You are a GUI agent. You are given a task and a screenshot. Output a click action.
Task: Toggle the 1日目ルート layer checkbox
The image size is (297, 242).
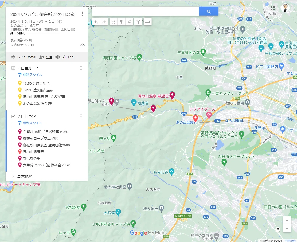tap(13, 68)
